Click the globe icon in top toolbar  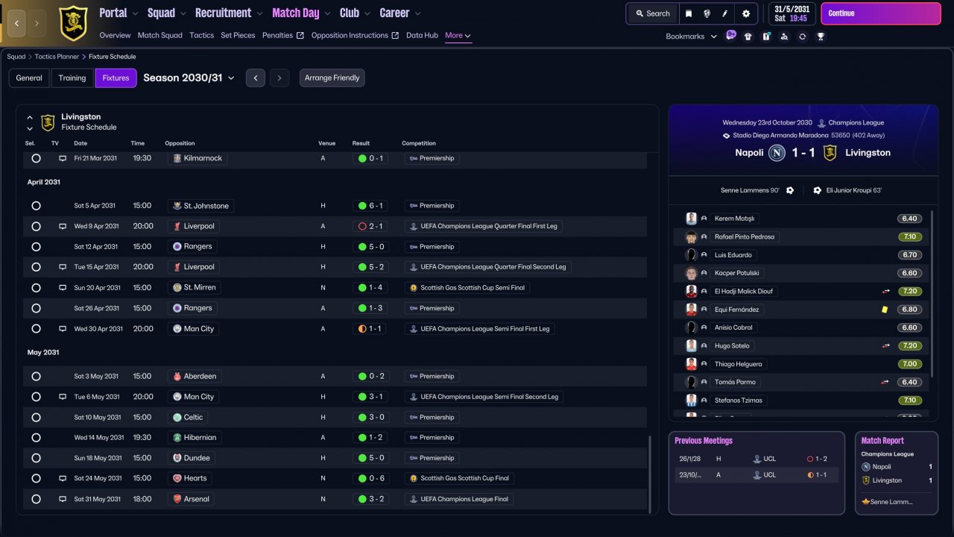tap(707, 13)
